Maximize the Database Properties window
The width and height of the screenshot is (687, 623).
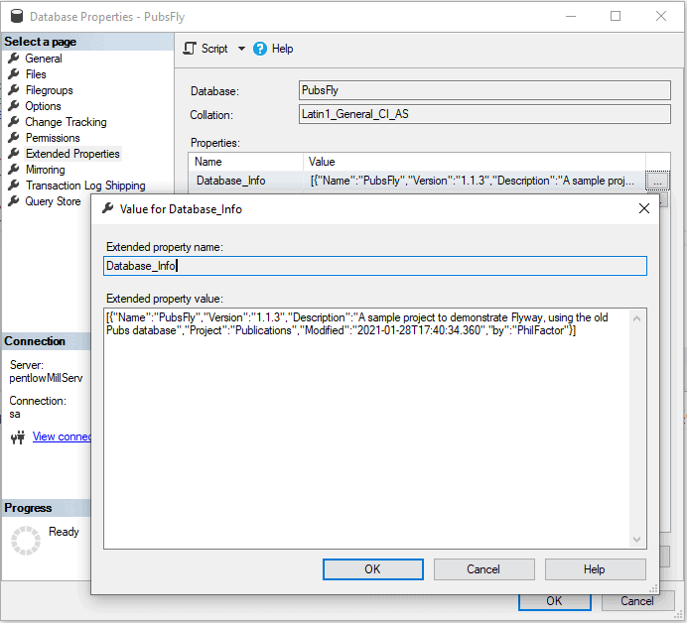click(x=616, y=16)
